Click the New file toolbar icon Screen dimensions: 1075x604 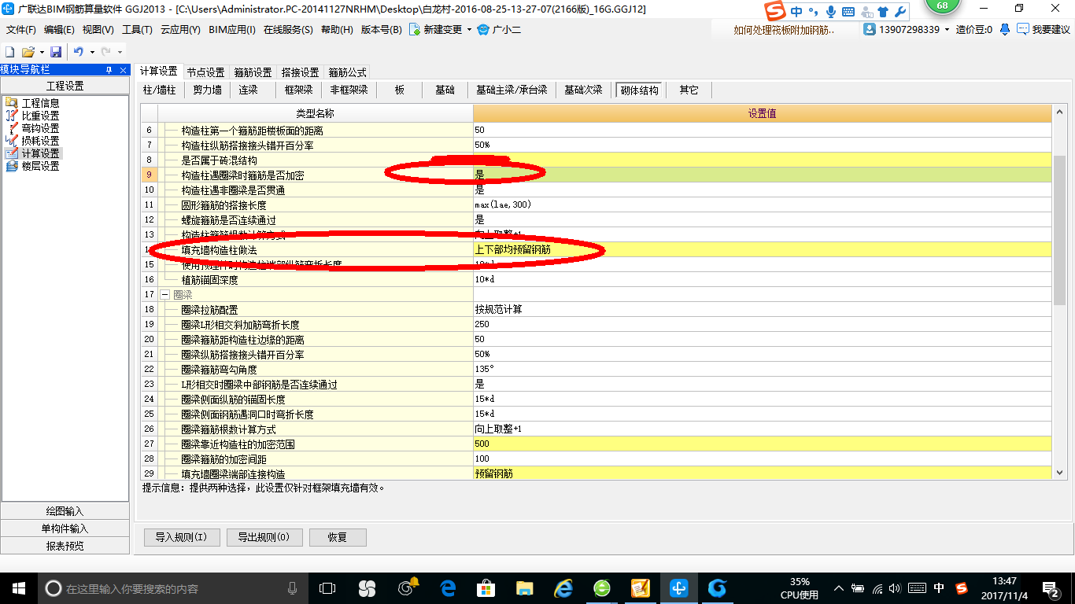[9, 51]
